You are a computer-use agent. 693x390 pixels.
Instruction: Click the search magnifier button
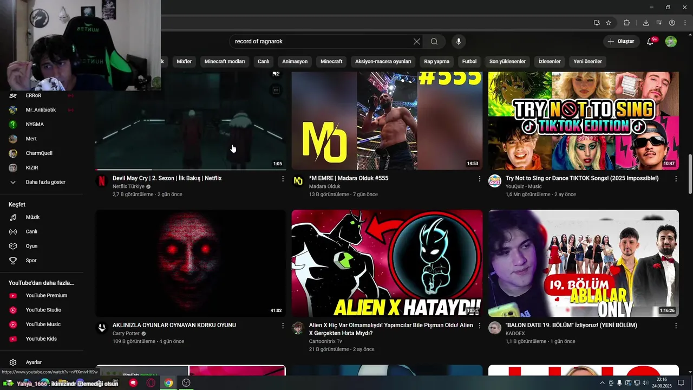(x=434, y=42)
